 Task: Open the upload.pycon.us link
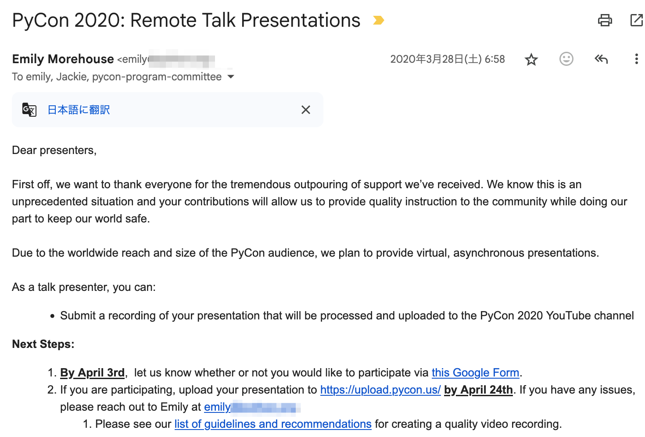(380, 390)
